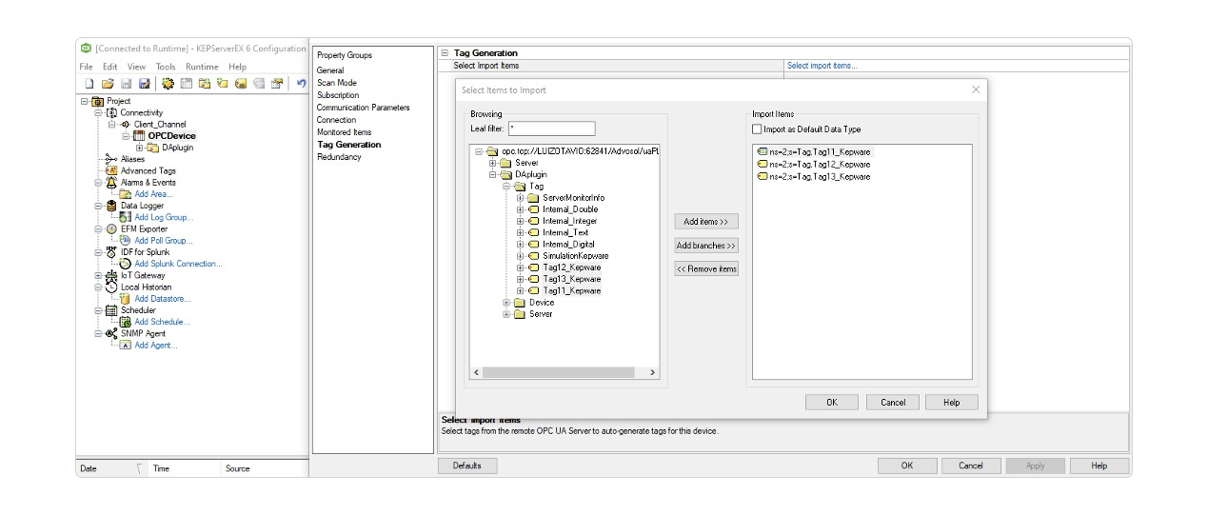The image size is (1208, 515).
Task: Click the Add items >> button
Action: [706, 222]
